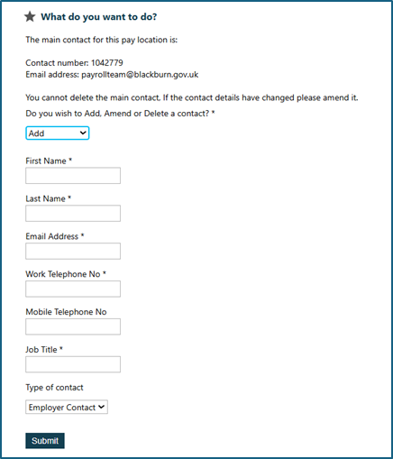Click the payrollteam@blackburn.gov.uk email address text
The width and height of the screenshot is (393, 459).
click(x=140, y=75)
